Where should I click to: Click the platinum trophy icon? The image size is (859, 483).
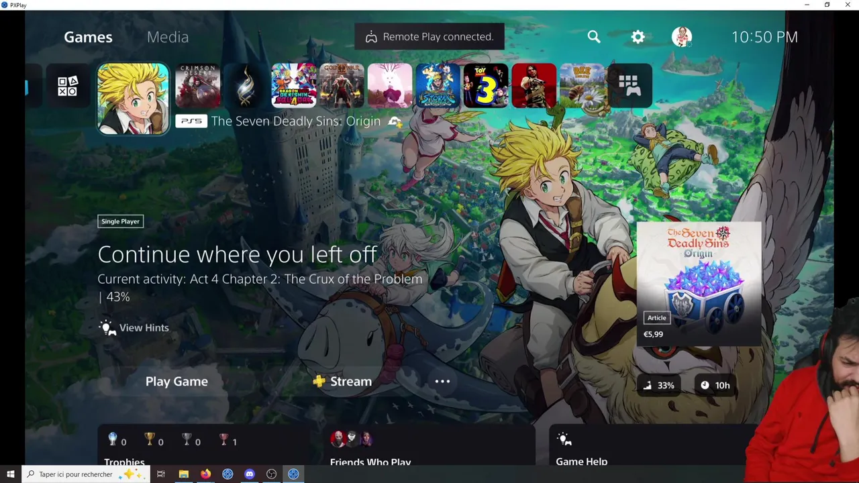(x=113, y=439)
